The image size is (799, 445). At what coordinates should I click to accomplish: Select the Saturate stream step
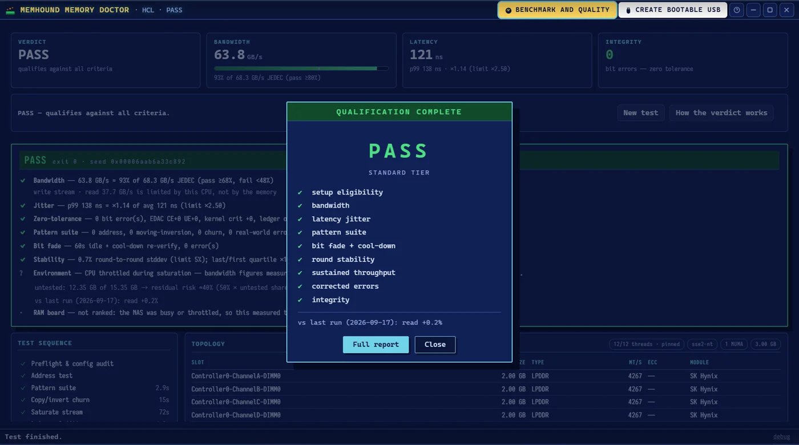[95, 412]
